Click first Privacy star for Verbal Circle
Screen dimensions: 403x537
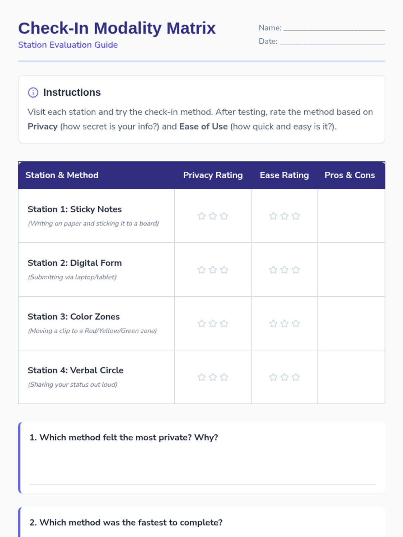coord(201,377)
